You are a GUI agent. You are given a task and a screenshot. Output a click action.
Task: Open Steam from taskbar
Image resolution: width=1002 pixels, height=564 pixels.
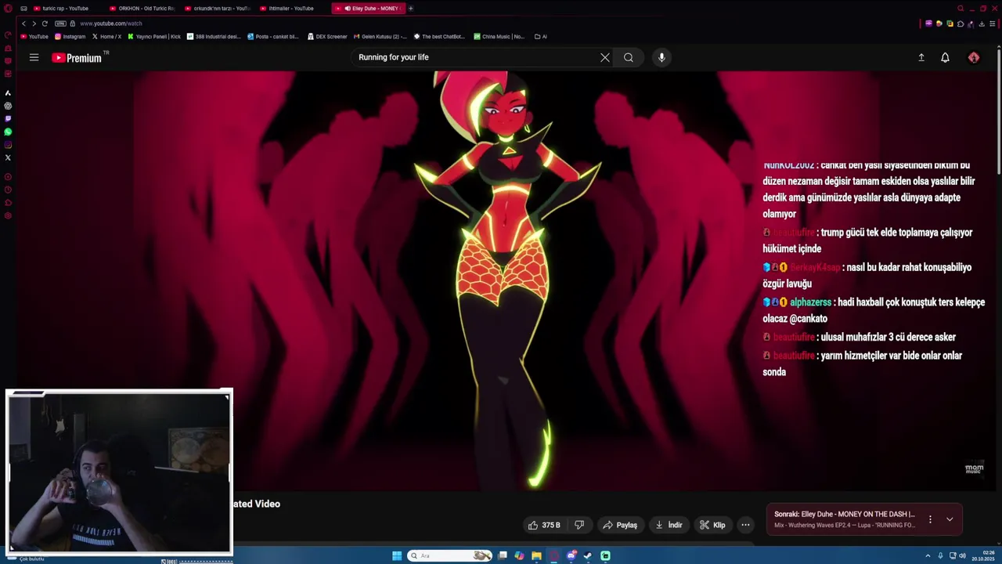click(588, 556)
